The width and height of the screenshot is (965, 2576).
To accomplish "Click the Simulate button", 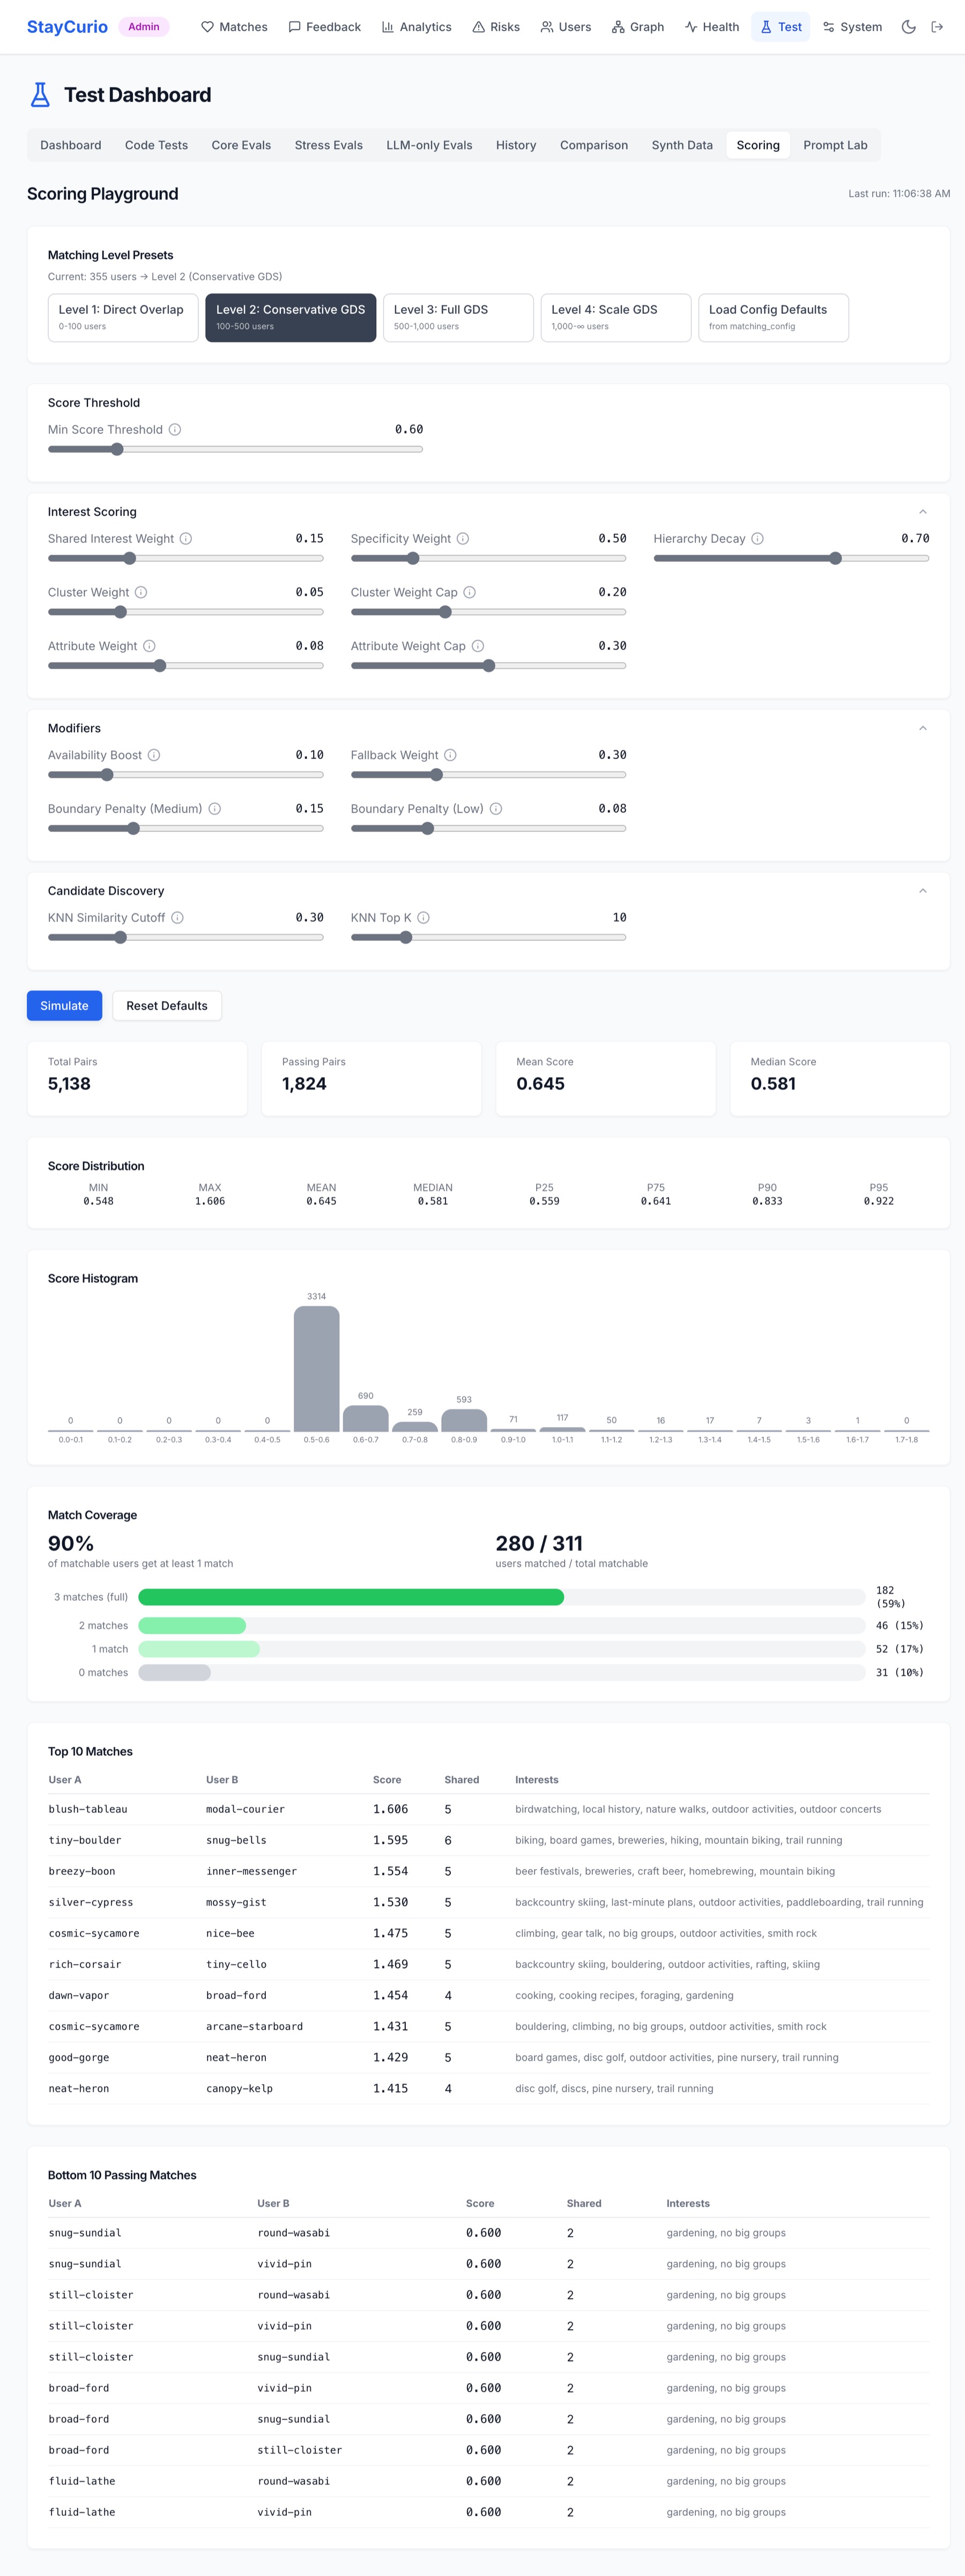I will coord(65,1006).
